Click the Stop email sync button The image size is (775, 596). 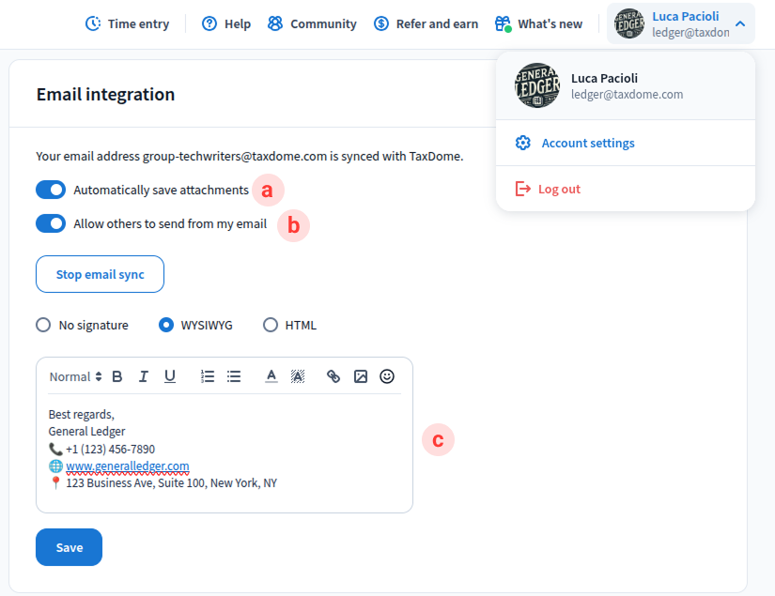tap(100, 275)
